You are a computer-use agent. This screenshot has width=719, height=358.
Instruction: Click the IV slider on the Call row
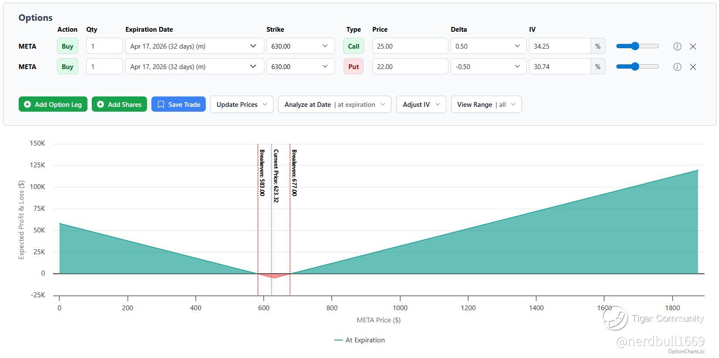tap(637, 46)
